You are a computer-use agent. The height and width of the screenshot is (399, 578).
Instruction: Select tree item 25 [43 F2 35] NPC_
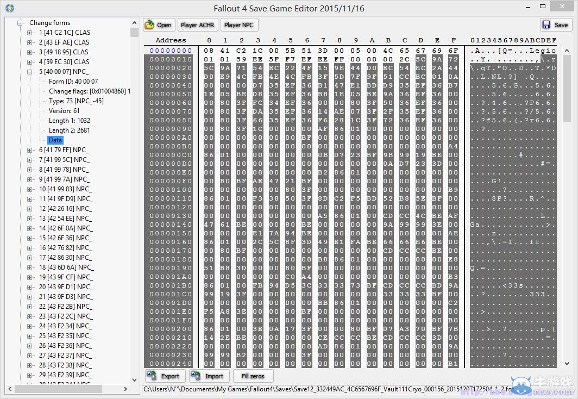pos(66,336)
